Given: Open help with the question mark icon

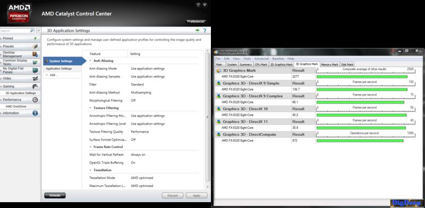Looking at the screenshot, I should coord(205,31).
